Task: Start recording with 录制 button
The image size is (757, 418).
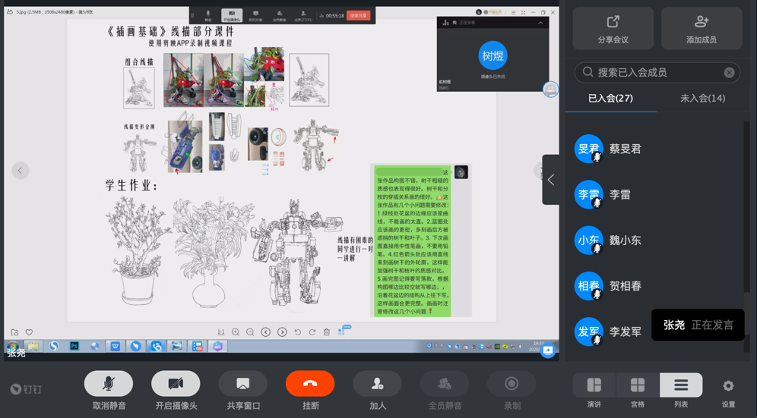Action: (512, 384)
